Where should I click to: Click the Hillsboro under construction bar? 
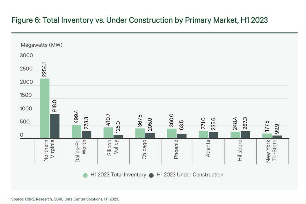[x=245, y=135]
